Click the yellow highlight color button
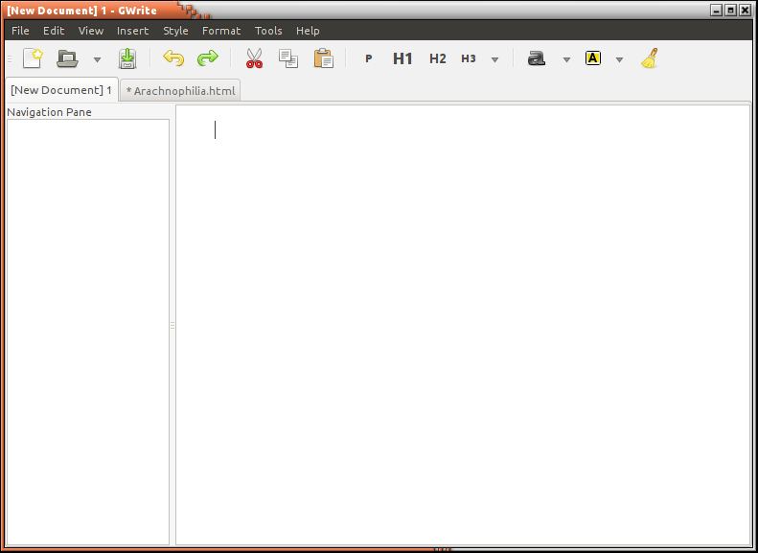This screenshot has height=553, width=758. click(x=593, y=58)
